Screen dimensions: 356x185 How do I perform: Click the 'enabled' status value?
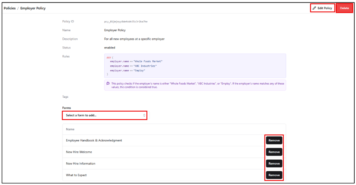pyautogui.click(x=110, y=48)
